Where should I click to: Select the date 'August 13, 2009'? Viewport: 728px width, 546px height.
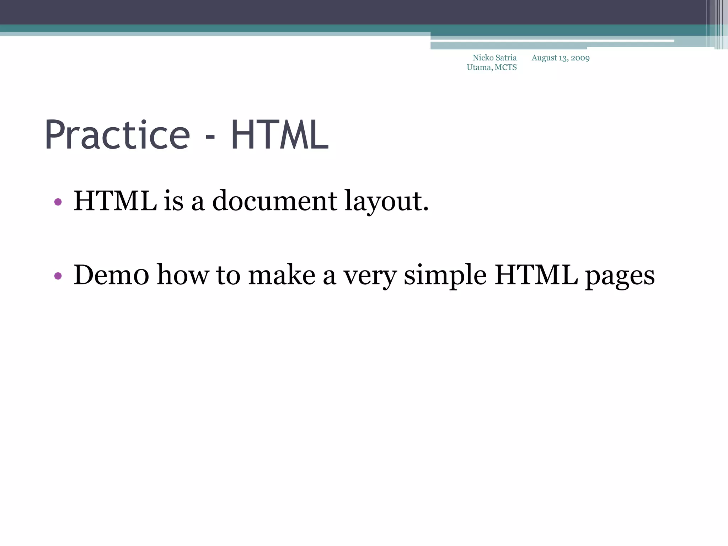tap(561, 58)
